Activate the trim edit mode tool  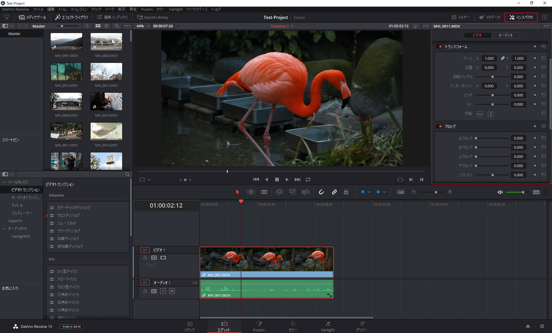[251, 192]
